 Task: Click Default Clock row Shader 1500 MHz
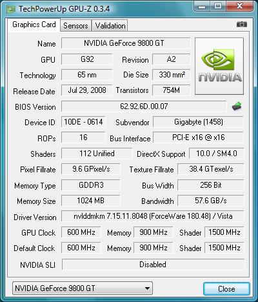224,248
